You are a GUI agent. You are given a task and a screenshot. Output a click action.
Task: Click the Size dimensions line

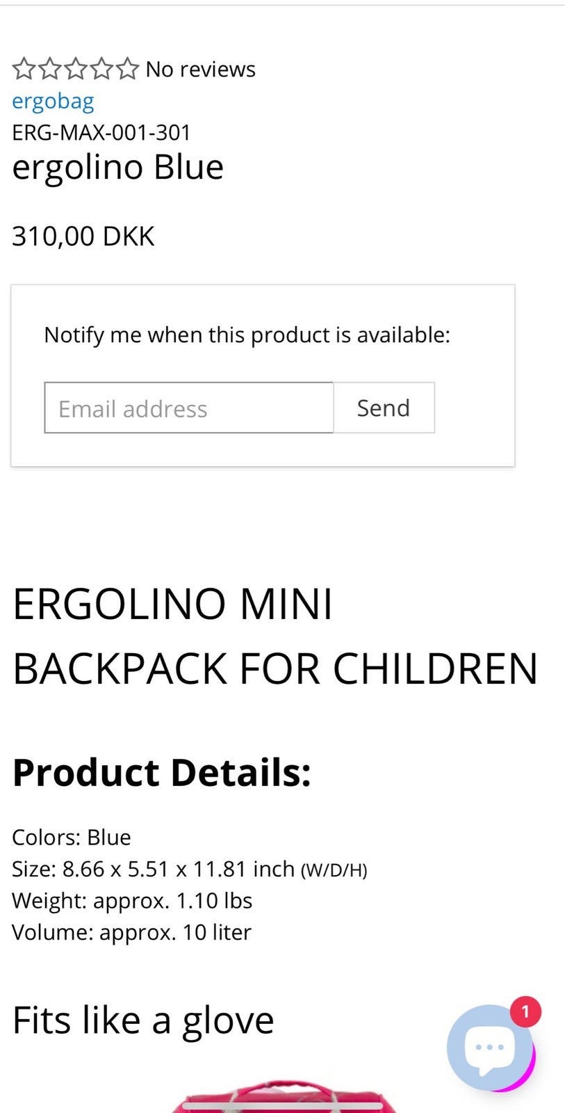coord(189,870)
